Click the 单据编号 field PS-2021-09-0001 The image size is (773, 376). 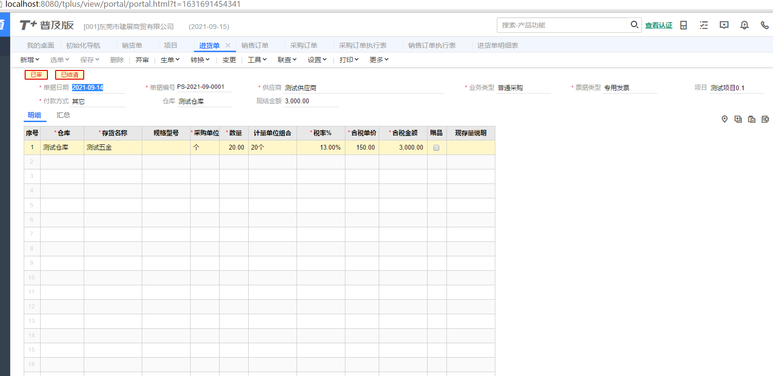click(x=204, y=87)
